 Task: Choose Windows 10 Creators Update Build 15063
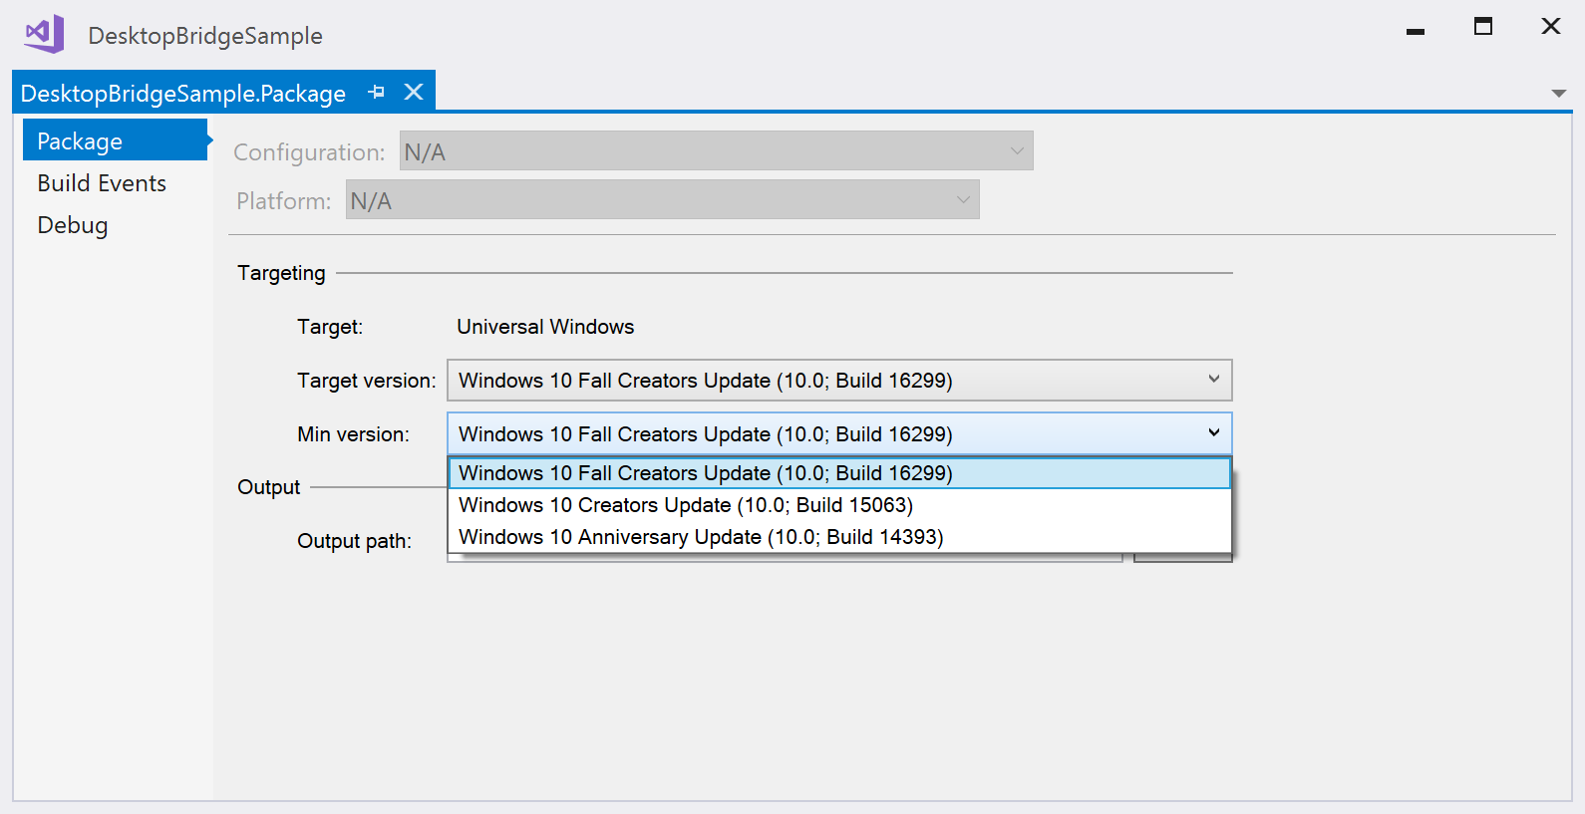coord(839,505)
